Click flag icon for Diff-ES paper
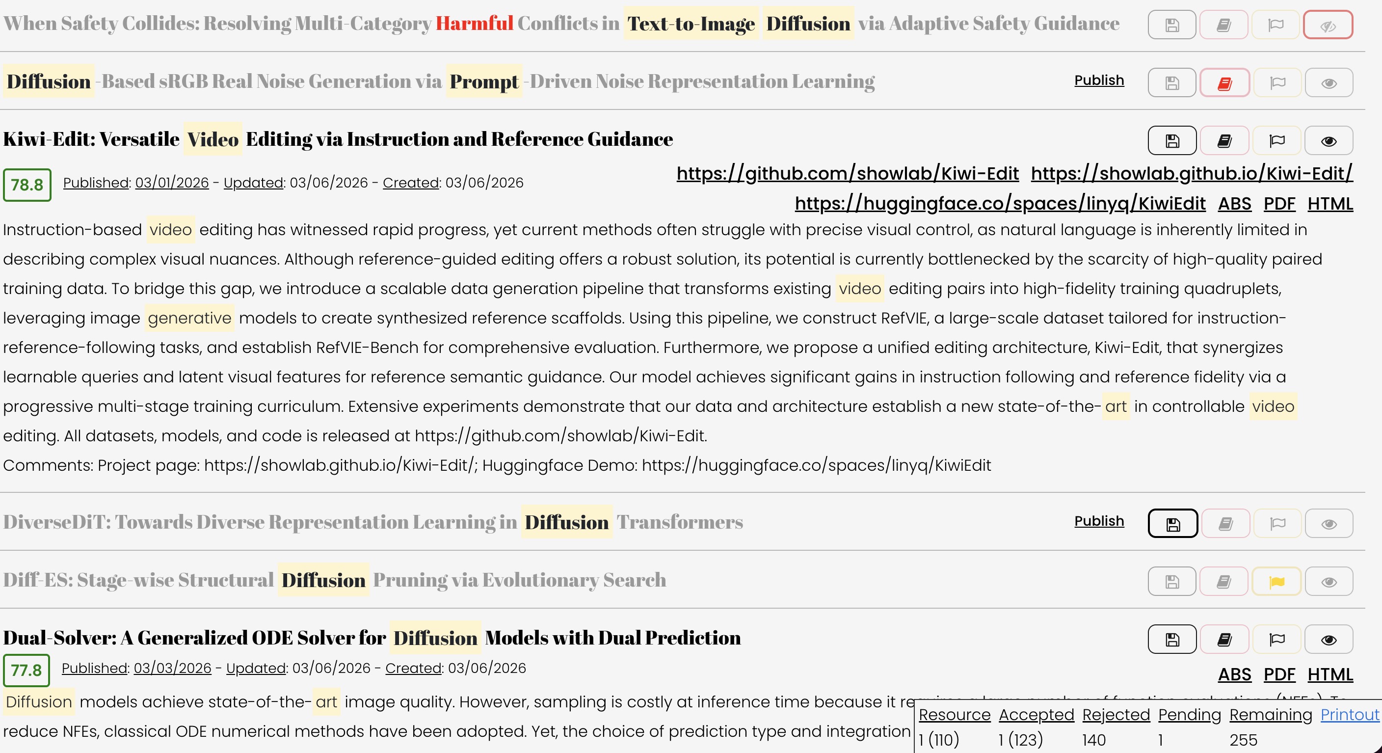 click(1276, 581)
